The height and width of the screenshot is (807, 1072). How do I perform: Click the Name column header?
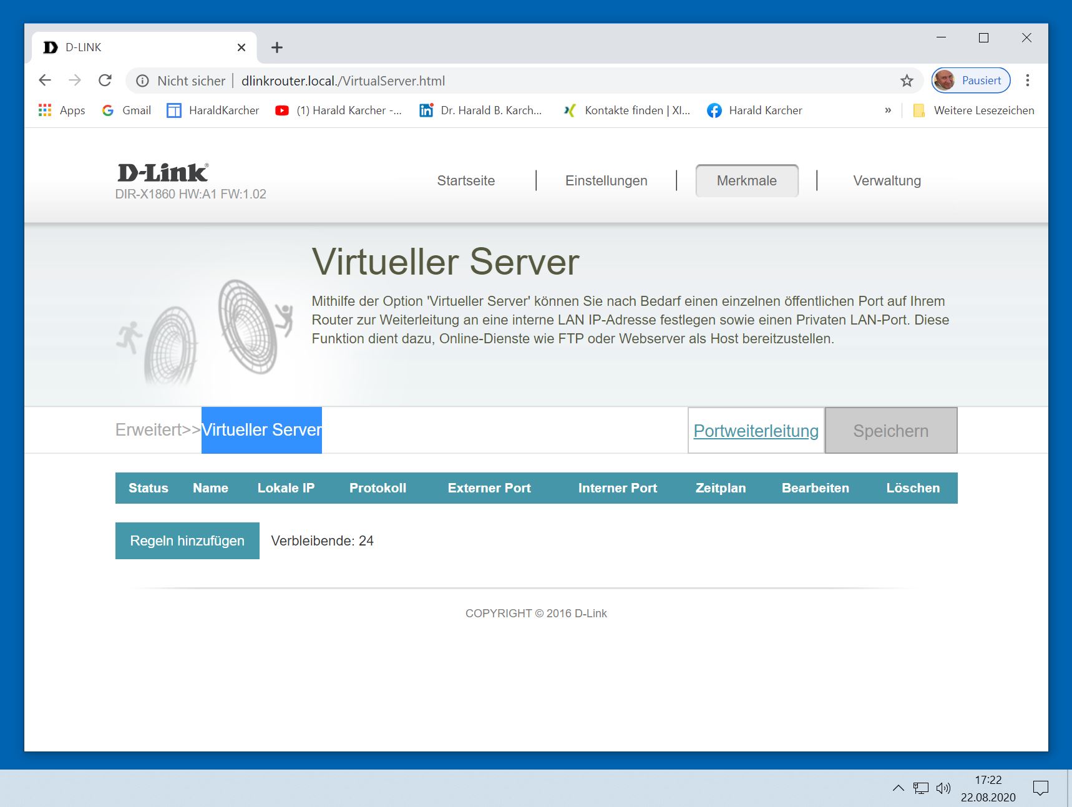pos(210,488)
